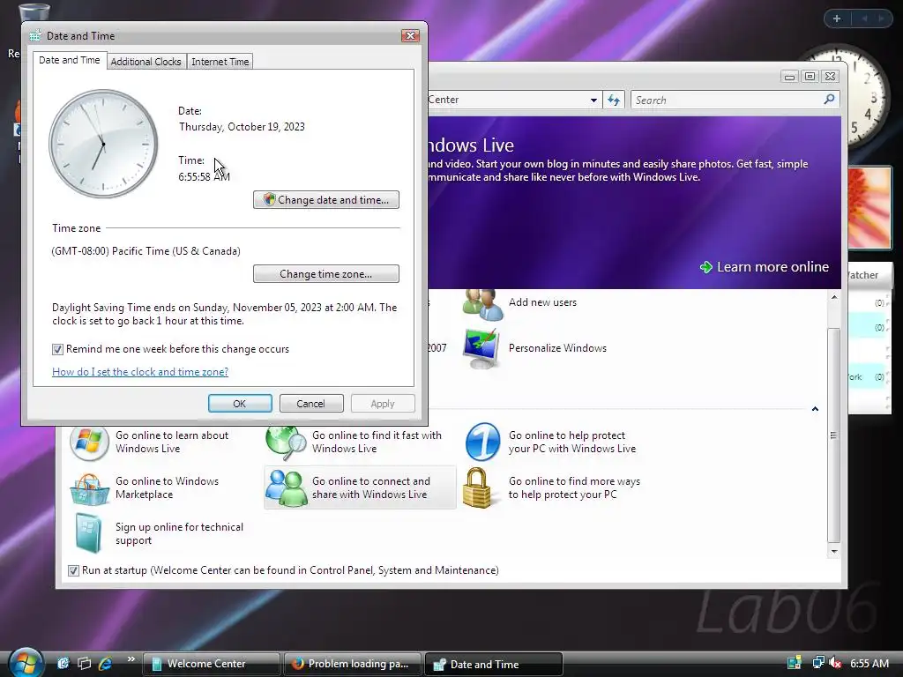Click the green Learn more online arrow icon
Screen dimensions: 903x677
coord(706,267)
